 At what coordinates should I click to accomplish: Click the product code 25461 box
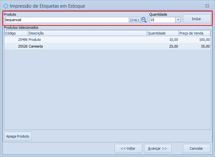pos(135,20)
